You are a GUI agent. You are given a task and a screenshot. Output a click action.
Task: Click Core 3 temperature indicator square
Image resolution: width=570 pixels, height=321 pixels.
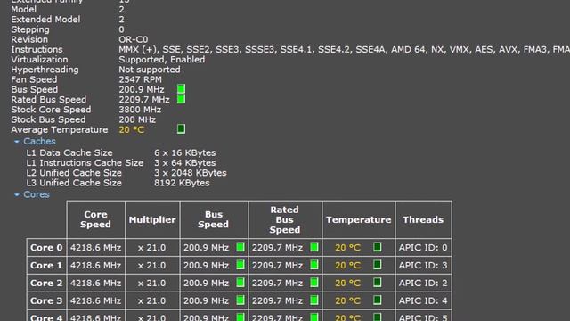pyautogui.click(x=378, y=300)
